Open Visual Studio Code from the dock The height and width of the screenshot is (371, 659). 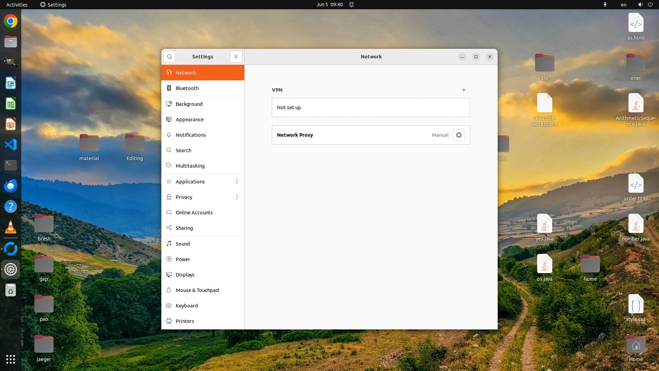click(x=11, y=145)
